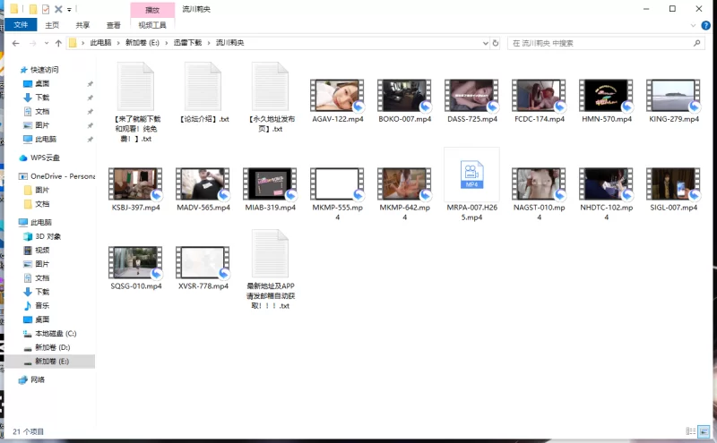
Task: Collapse the 快速访问 section
Action: pos(11,70)
